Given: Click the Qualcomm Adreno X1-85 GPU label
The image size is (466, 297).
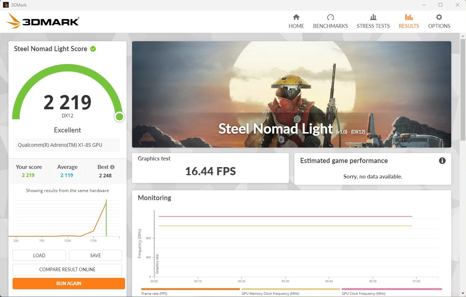Looking at the screenshot, I should pyautogui.click(x=67, y=145).
